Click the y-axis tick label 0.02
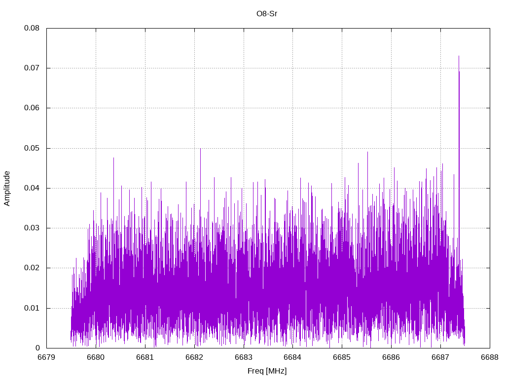 [x=32, y=268]
